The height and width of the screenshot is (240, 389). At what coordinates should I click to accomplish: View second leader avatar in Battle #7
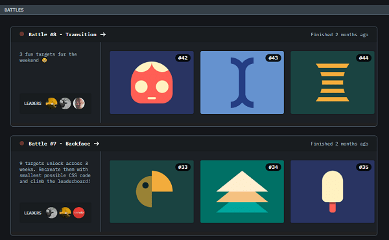pyautogui.click(x=65, y=213)
